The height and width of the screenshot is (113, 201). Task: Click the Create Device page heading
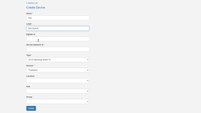35,8
